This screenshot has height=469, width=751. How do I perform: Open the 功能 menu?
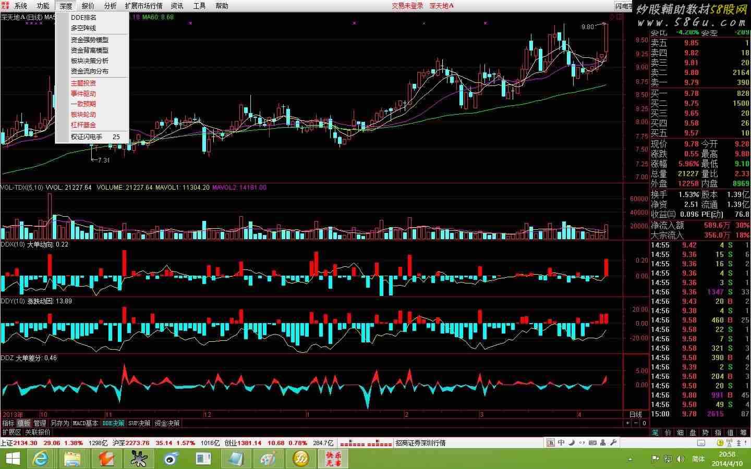[43, 6]
